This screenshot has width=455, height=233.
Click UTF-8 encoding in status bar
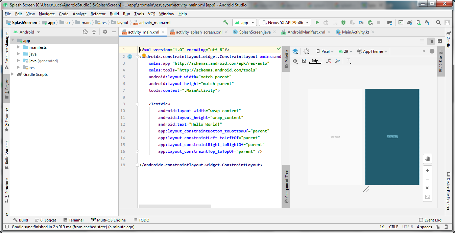tap(408, 227)
